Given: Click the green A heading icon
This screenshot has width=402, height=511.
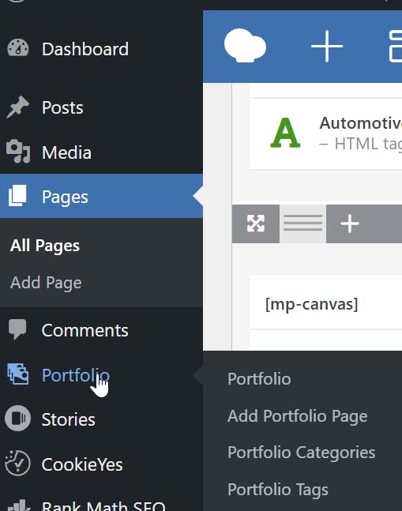Looking at the screenshot, I should pyautogui.click(x=285, y=133).
